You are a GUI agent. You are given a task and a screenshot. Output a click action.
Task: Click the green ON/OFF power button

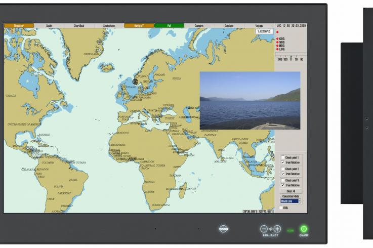(x=304, y=229)
